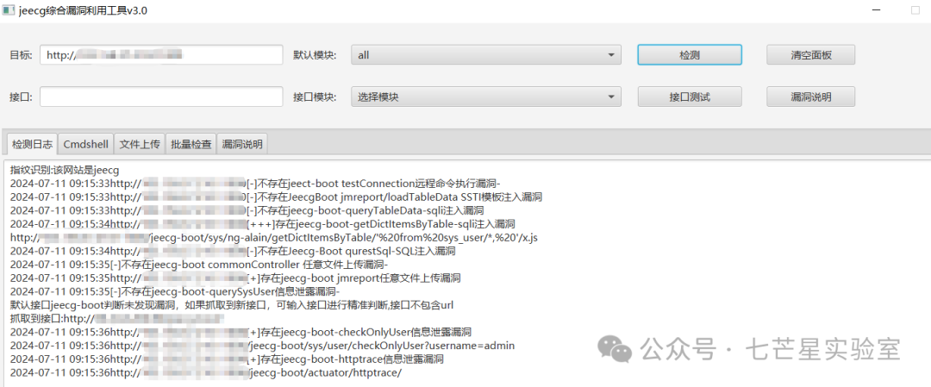The image size is (931, 387).
Task: Focus the 目标 URL input field
Action: (161, 54)
